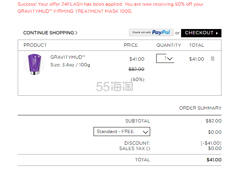Follow the CONTINUE SHOPPING link
229x173 pixels.
[x=50, y=33]
